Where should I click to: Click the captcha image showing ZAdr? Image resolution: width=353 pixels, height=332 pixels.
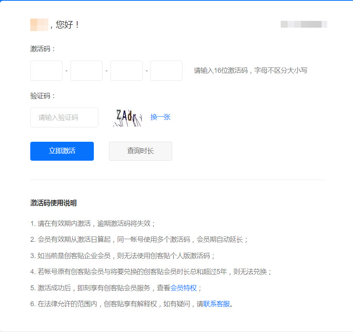point(127,117)
